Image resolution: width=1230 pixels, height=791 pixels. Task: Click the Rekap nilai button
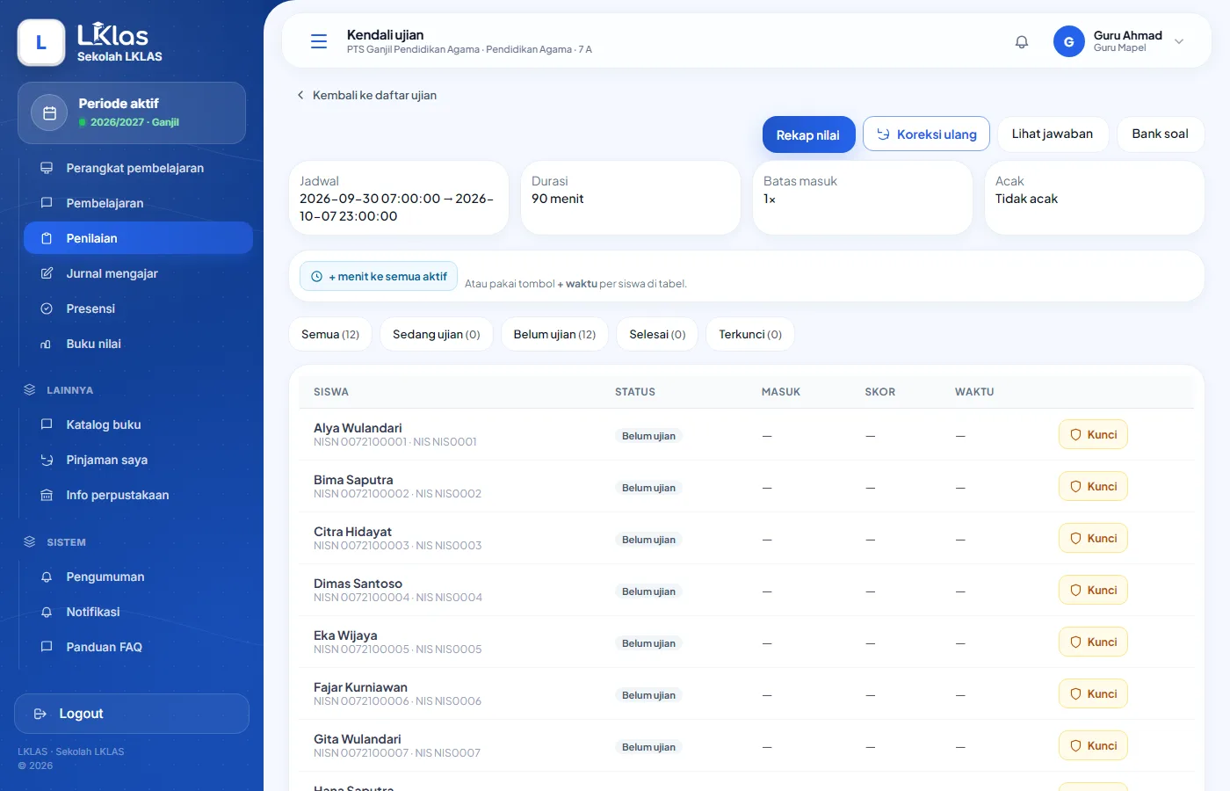pos(808,134)
